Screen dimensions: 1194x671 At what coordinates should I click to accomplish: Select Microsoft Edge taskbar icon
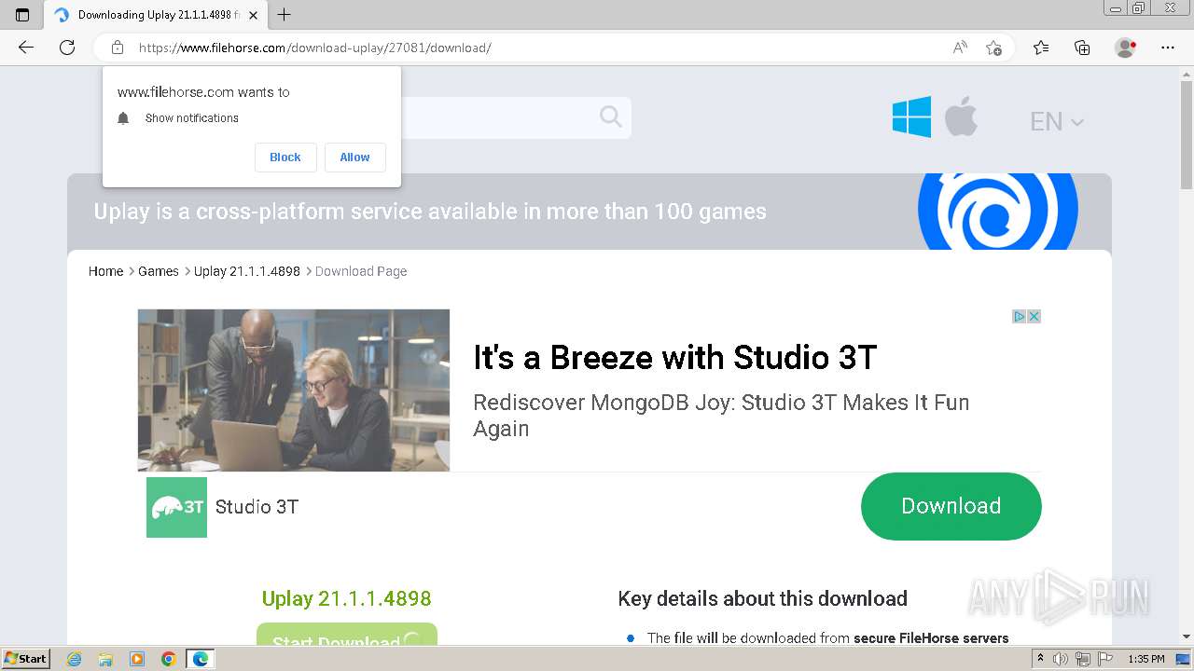coord(201,659)
